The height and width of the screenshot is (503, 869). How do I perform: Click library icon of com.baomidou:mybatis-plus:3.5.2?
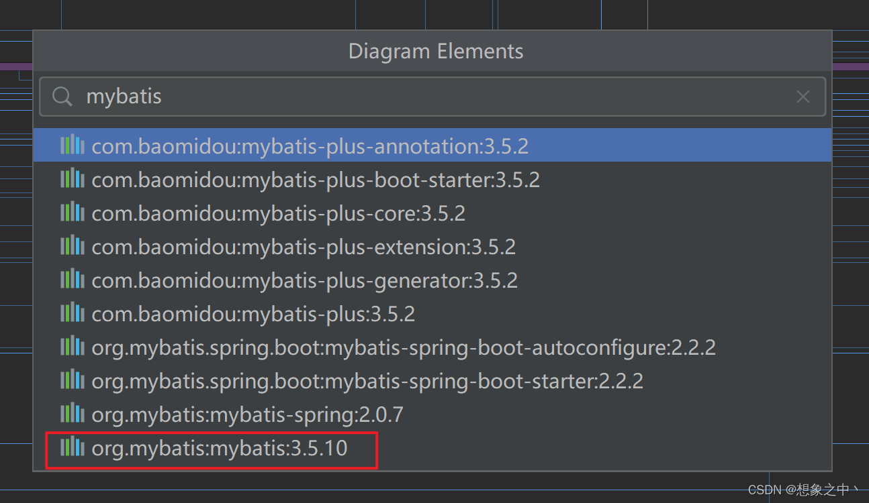(72, 313)
